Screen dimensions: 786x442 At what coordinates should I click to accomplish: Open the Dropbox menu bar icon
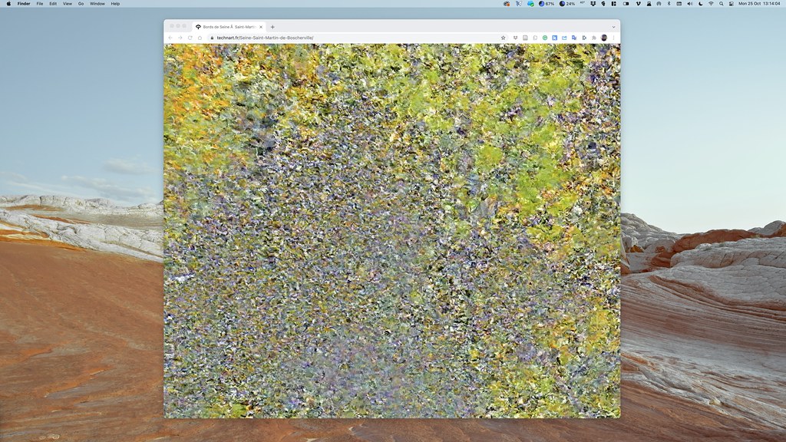pos(593,4)
